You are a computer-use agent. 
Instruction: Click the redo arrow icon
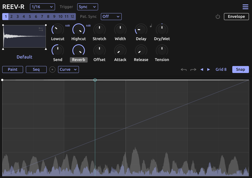[193, 70]
